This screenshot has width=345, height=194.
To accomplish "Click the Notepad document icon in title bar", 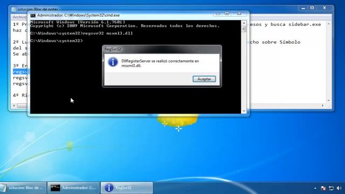I will (x=13, y=9).
